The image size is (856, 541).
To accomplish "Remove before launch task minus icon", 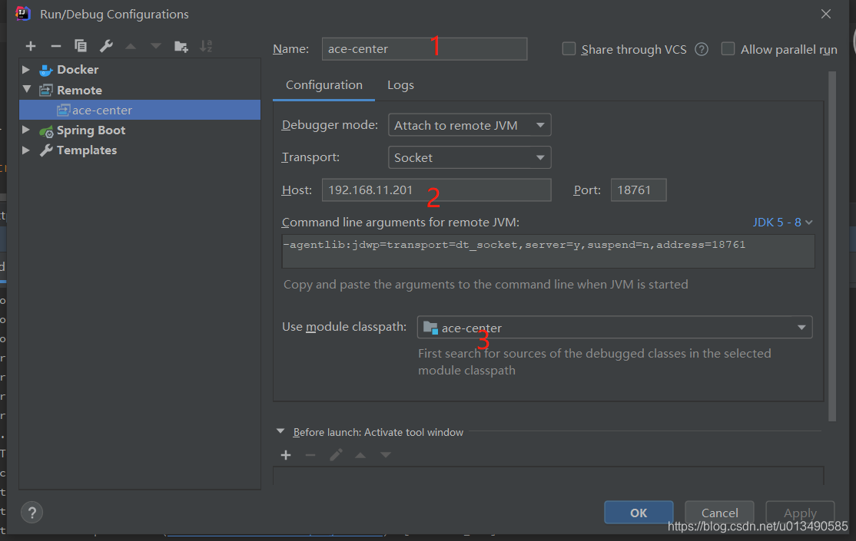I will [x=310, y=455].
